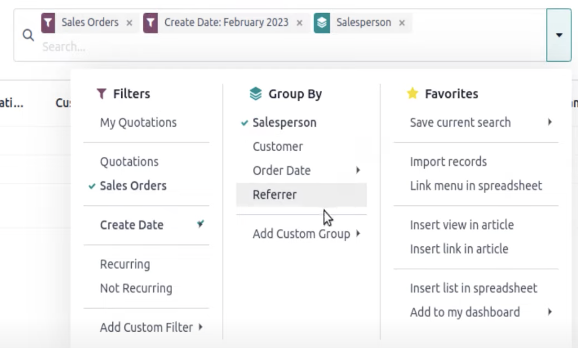Remove the Sales Orders filter tag
The height and width of the screenshot is (348, 578).
coord(130,23)
